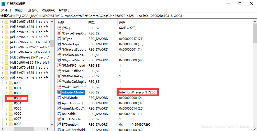257x131 pixels.
Task: Open the 帮助(H) menu
Action: (64, 10)
